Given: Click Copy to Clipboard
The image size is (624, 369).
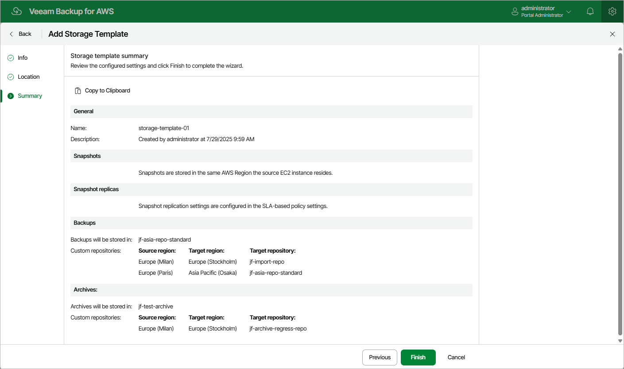Looking at the screenshot, I should [x=107, y=90].
